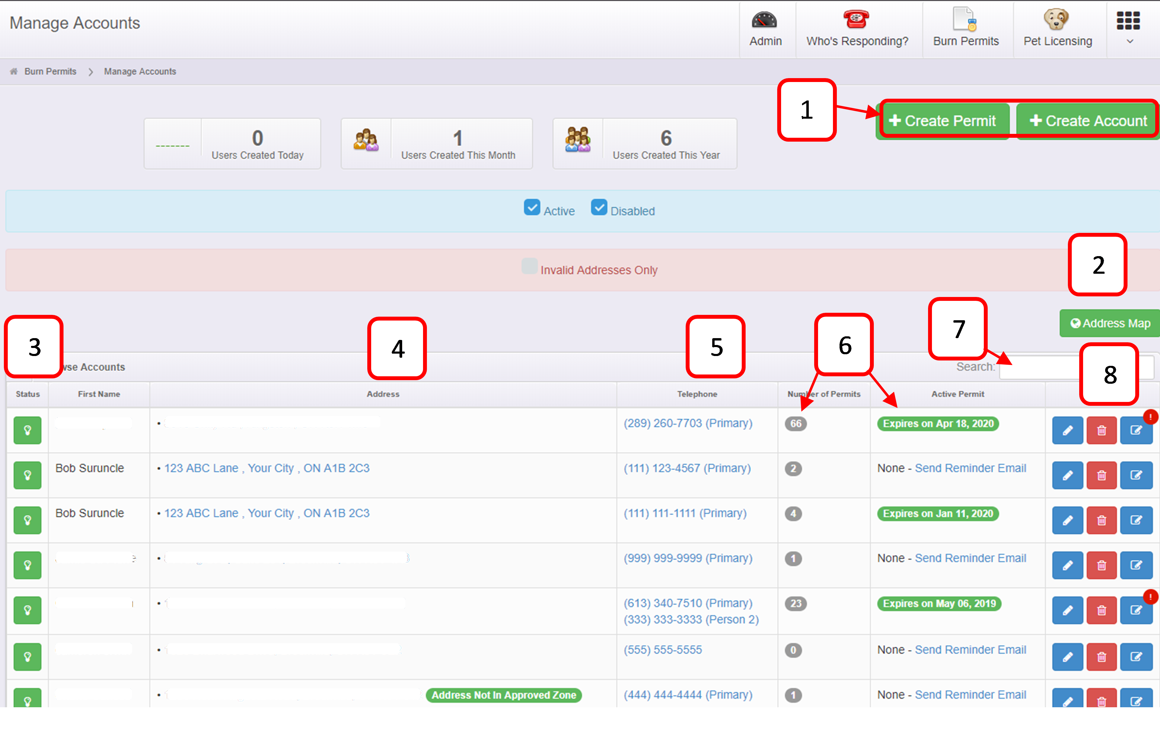Viewport: 1160px width, 732px height.
Task: Enable Invalid Addresses Only checkbox
Action: coord(529,267)
